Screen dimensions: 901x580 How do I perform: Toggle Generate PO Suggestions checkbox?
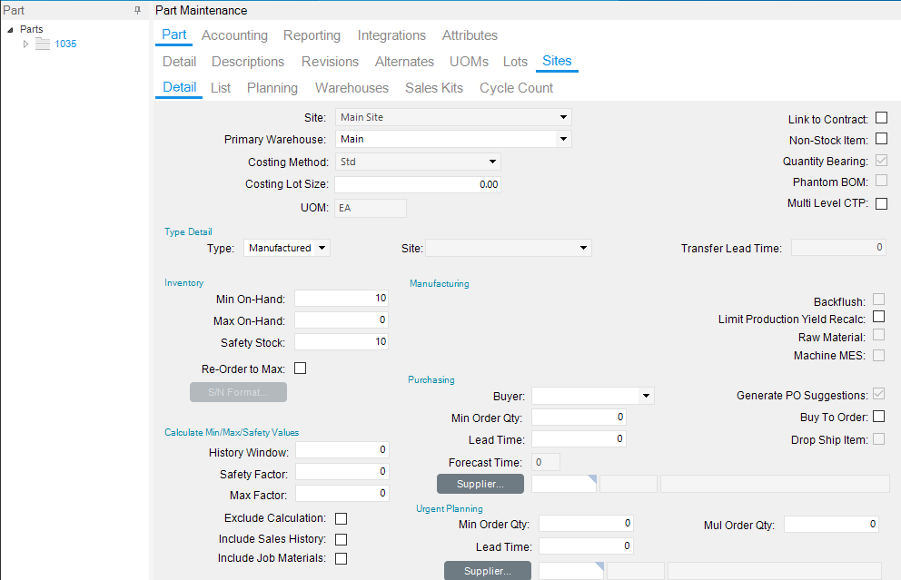(x=878, y=393)
